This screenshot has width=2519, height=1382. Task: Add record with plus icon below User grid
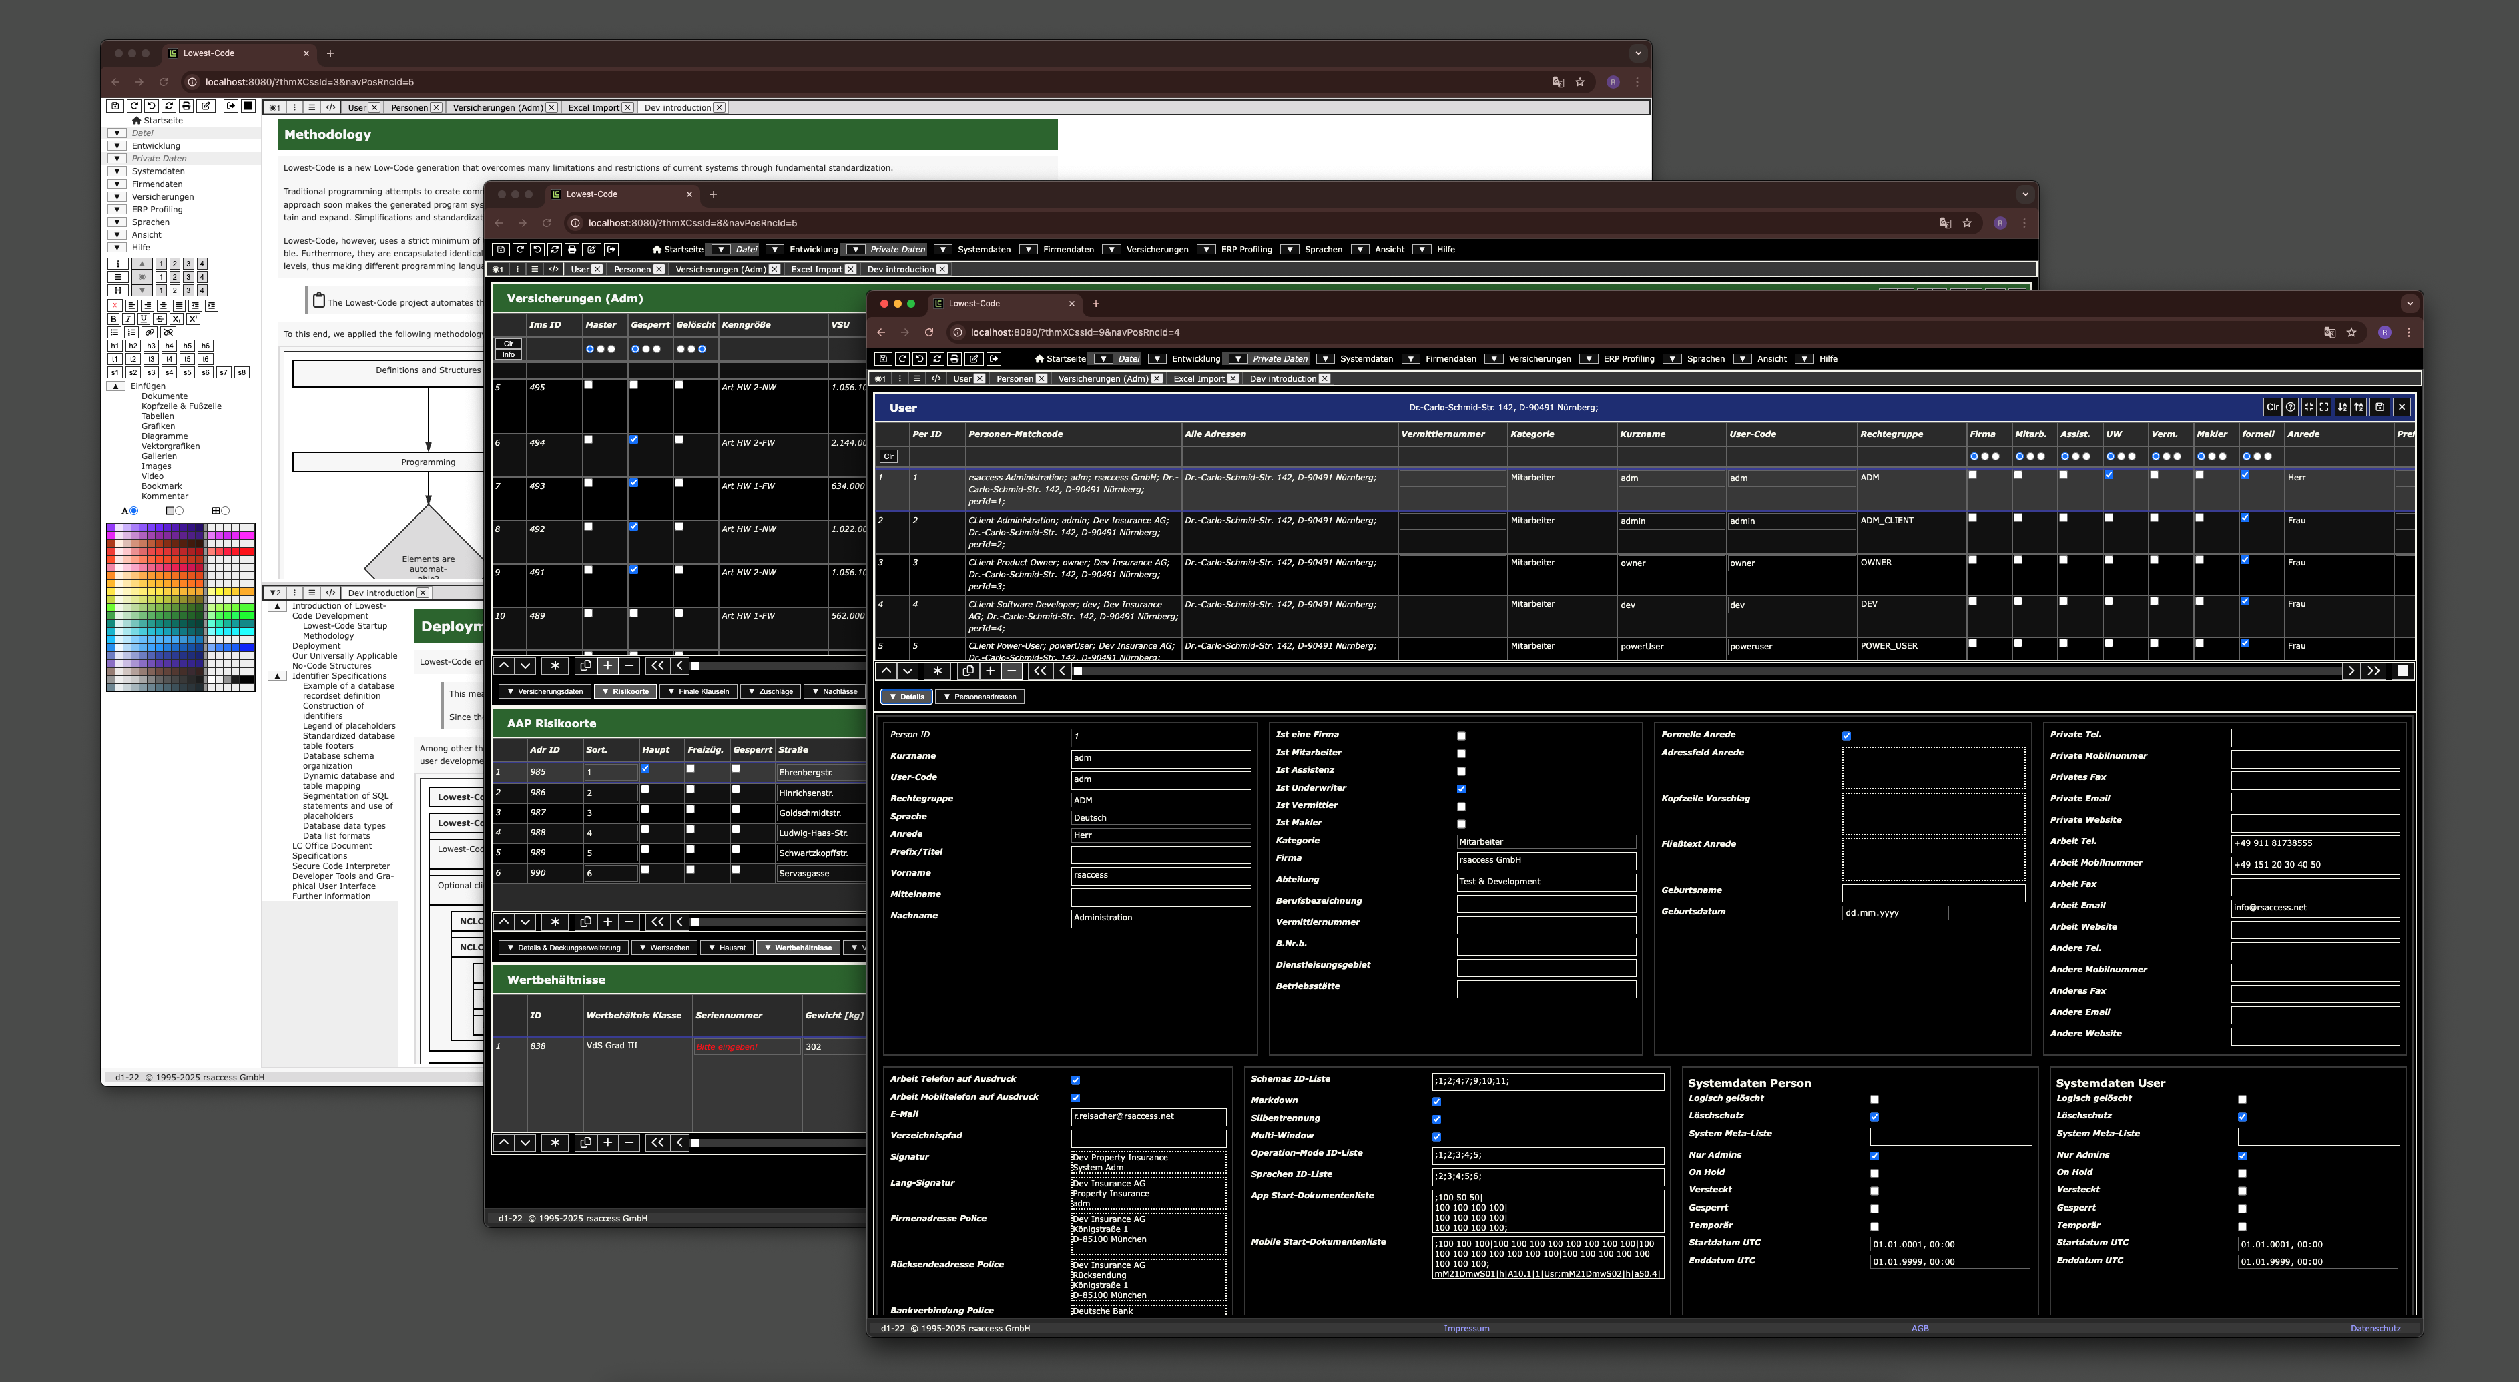click(x=990, y=671)
